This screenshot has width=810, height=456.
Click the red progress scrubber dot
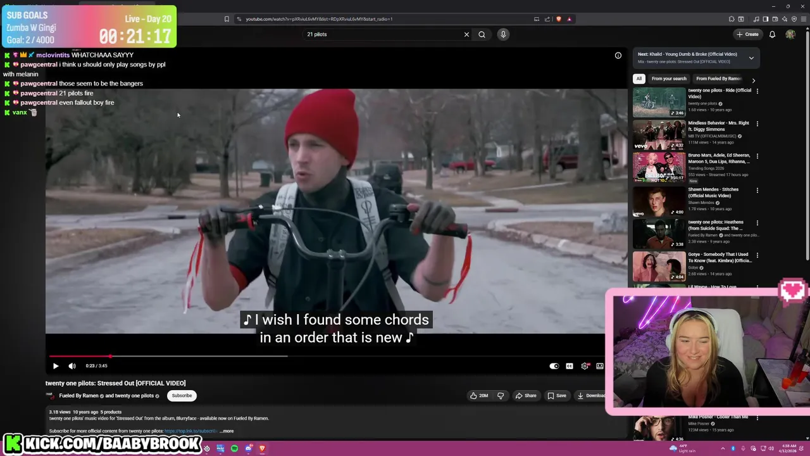tap(110, 357)
